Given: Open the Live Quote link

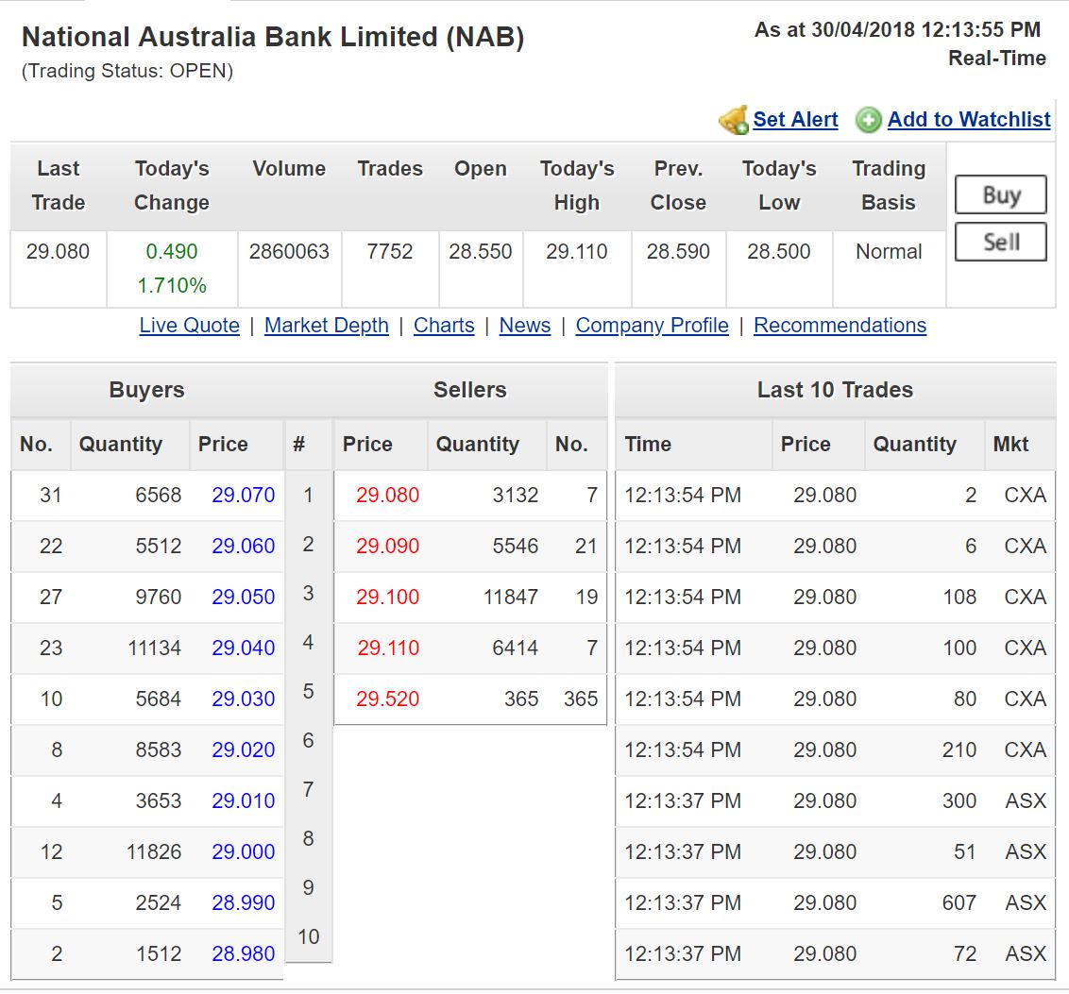Looking at the screenshot, I should 190,325.
